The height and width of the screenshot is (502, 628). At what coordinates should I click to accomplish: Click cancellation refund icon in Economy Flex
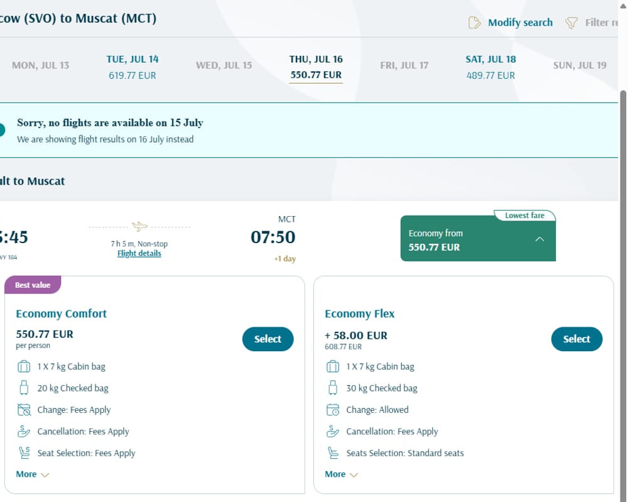pos(333,431)
